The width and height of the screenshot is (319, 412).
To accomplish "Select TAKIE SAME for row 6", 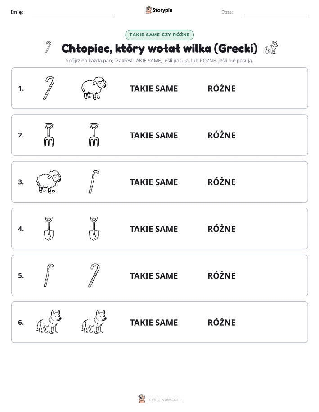I will [x=154, y=323].
